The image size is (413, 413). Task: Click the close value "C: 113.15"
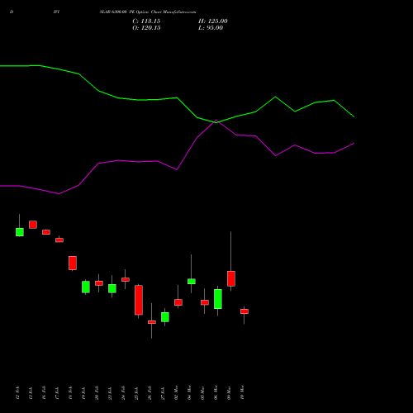tap(146, 21)
